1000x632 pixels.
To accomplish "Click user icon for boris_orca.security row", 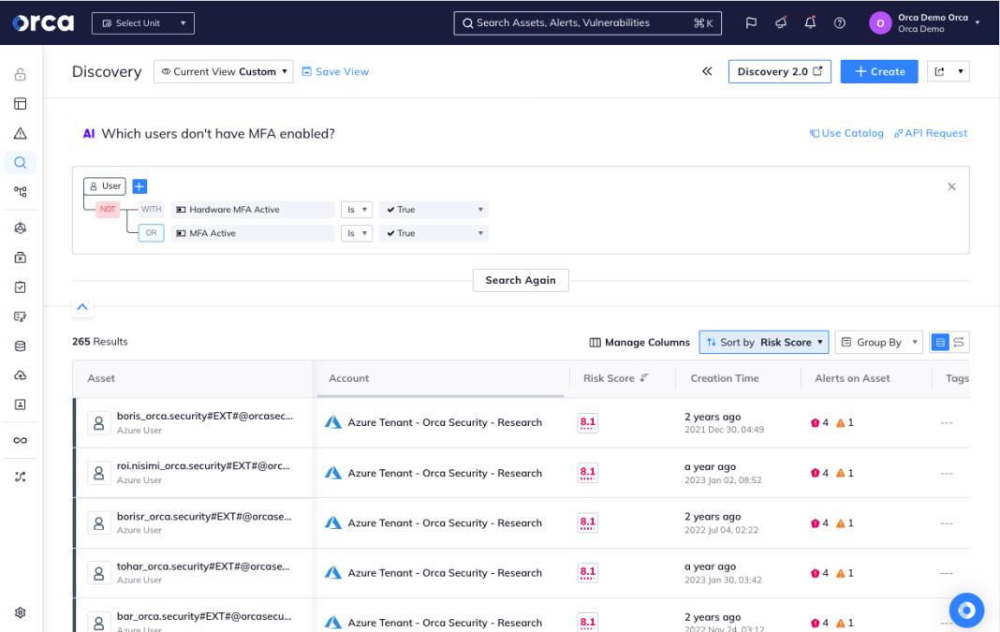I will pyautogui.click(x=99, y=423).
